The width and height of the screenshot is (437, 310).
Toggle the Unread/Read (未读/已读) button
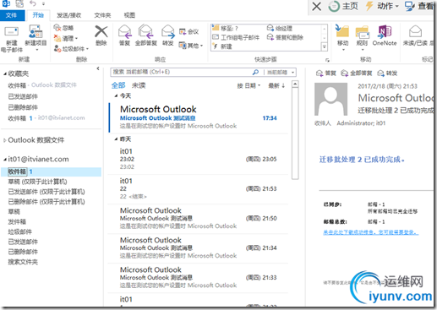tap(415, 35)
